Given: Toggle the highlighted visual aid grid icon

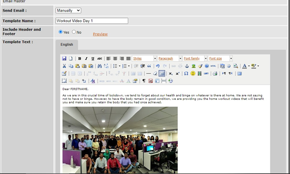Looking at the screenshot, I should pos(162,74).
